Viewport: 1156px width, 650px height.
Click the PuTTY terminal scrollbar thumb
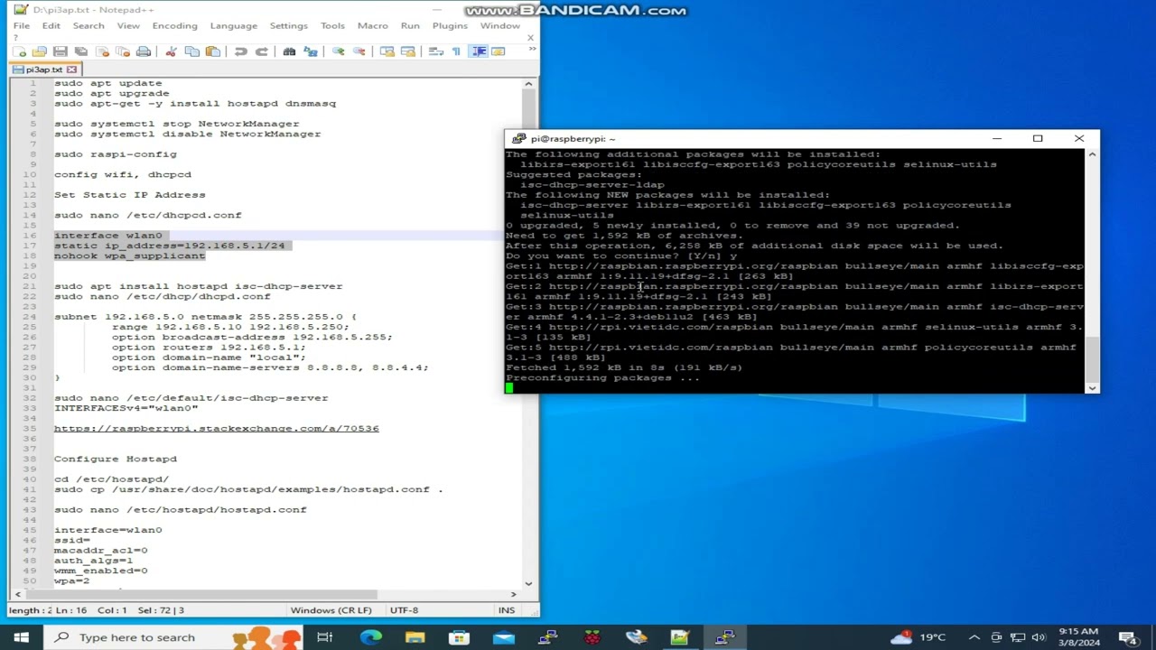(1092, 359)
